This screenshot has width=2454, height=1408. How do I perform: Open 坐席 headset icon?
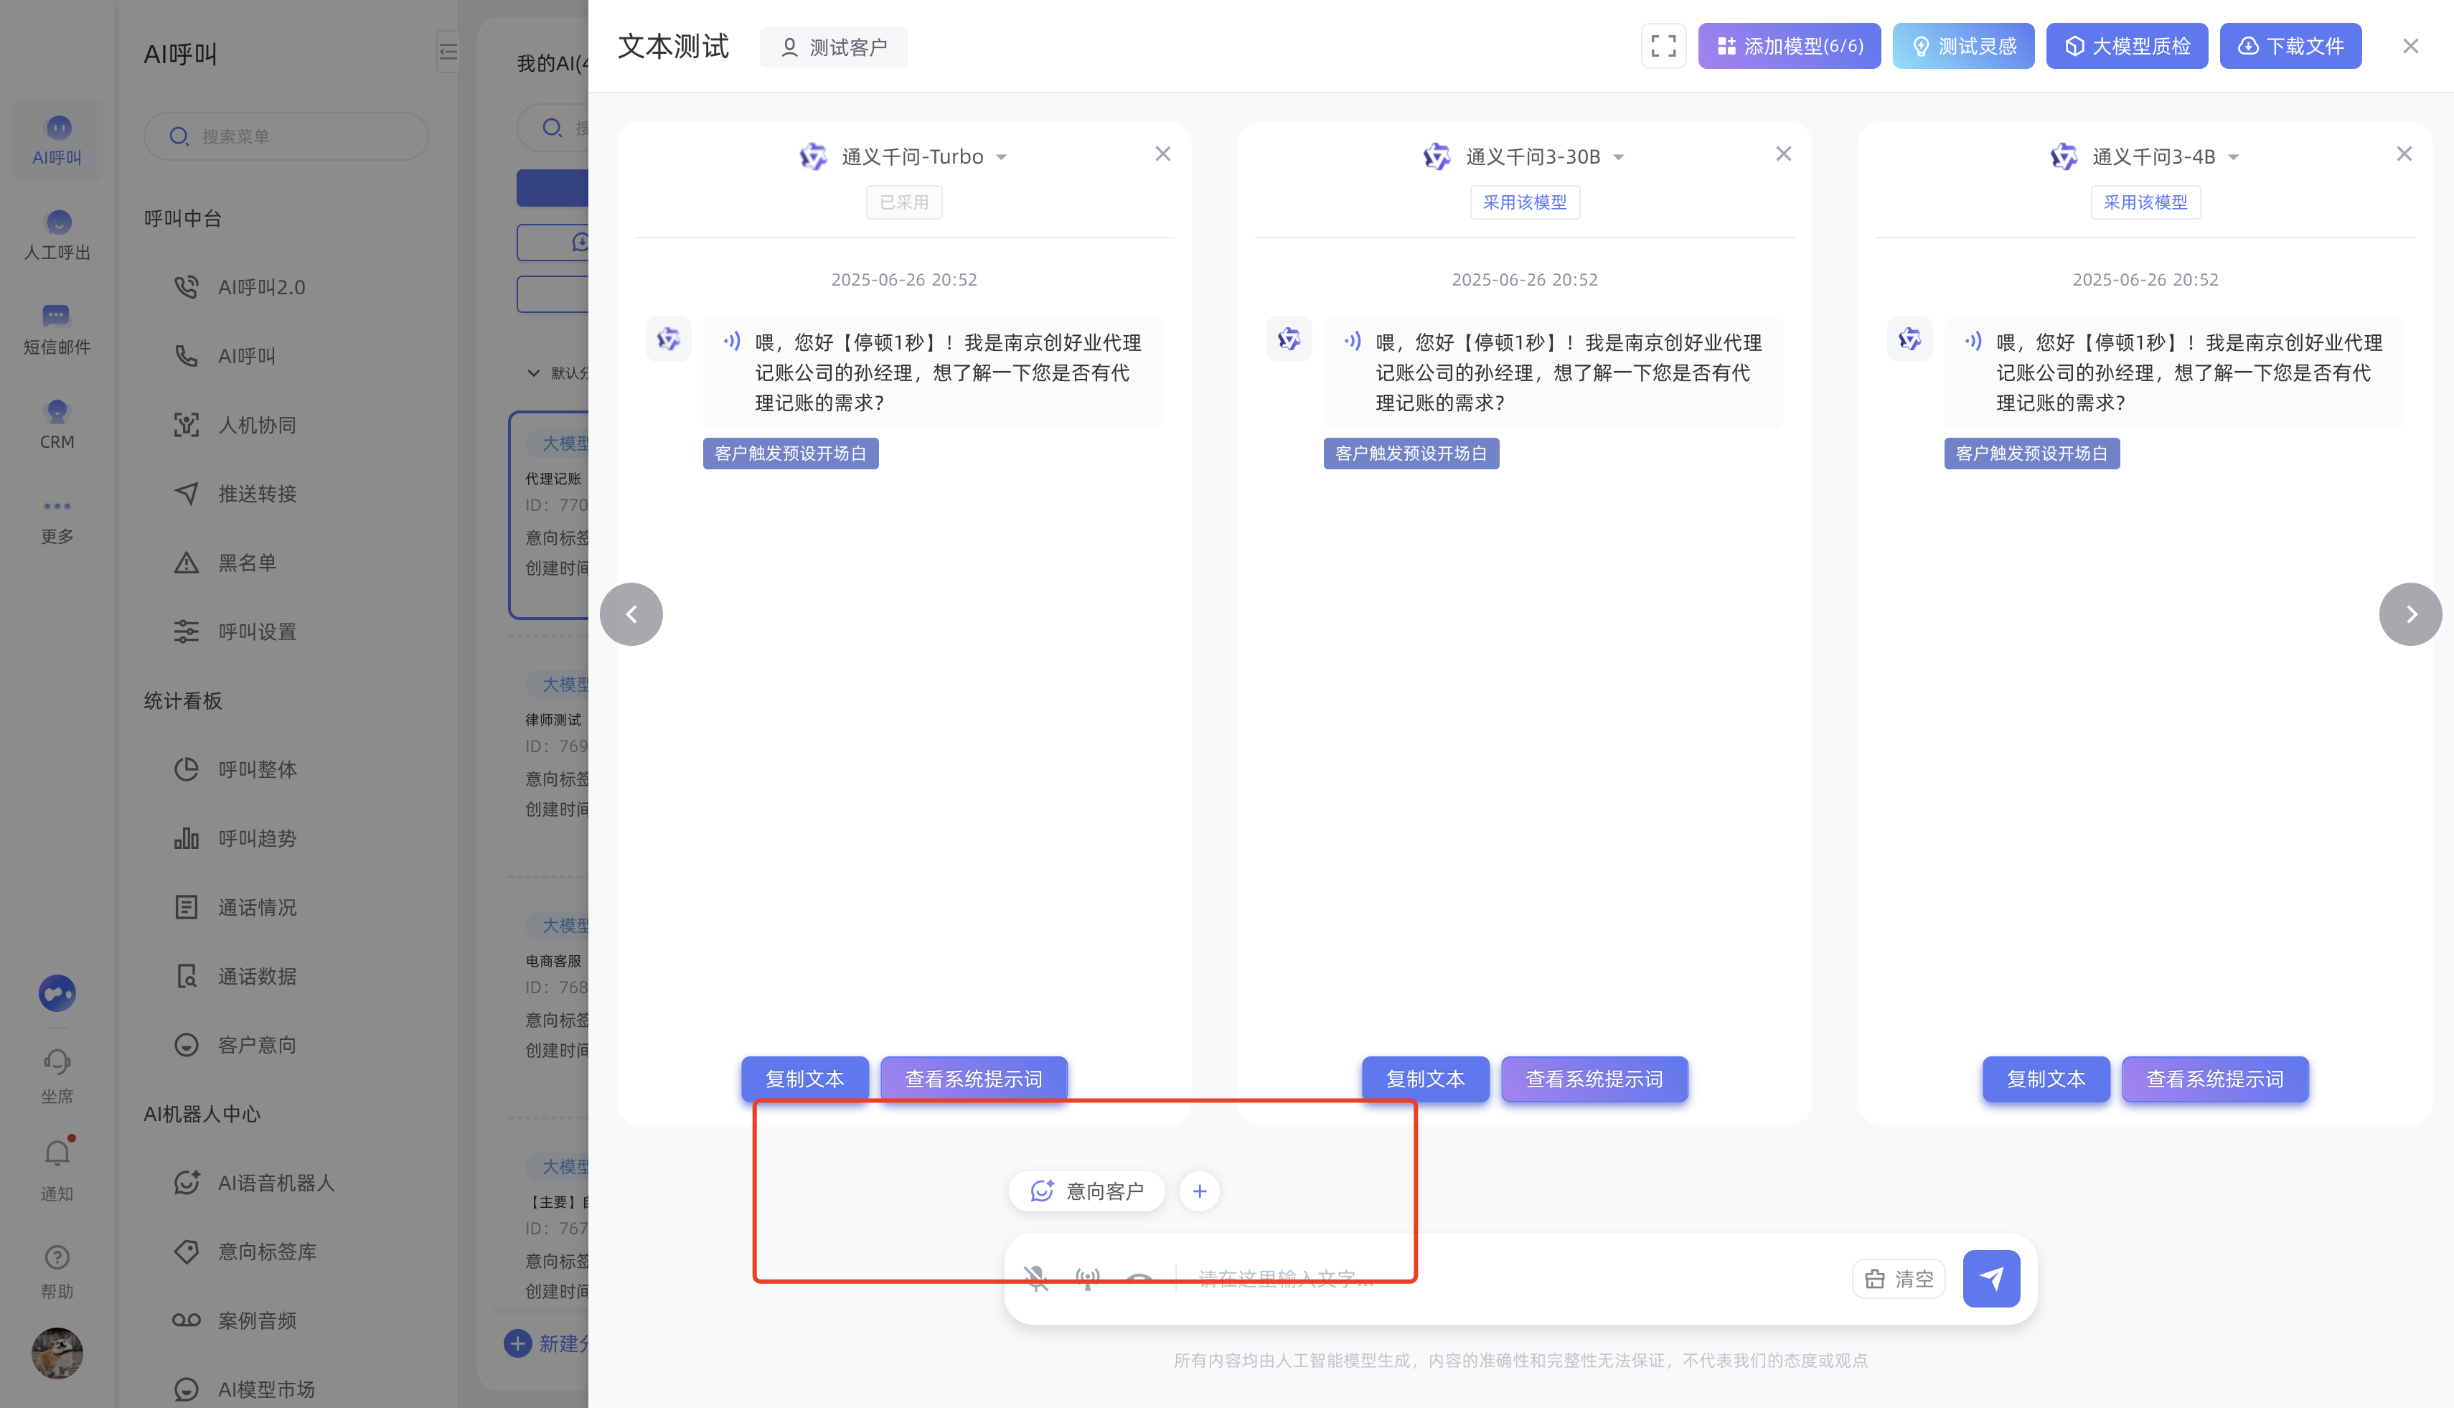pos(57,1076)
